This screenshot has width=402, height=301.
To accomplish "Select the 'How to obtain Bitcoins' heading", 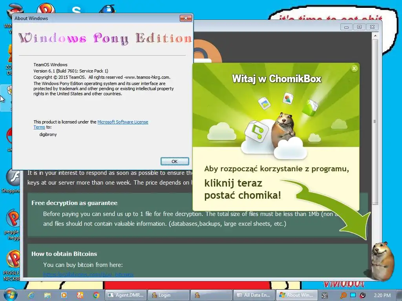I will [64, 254].
